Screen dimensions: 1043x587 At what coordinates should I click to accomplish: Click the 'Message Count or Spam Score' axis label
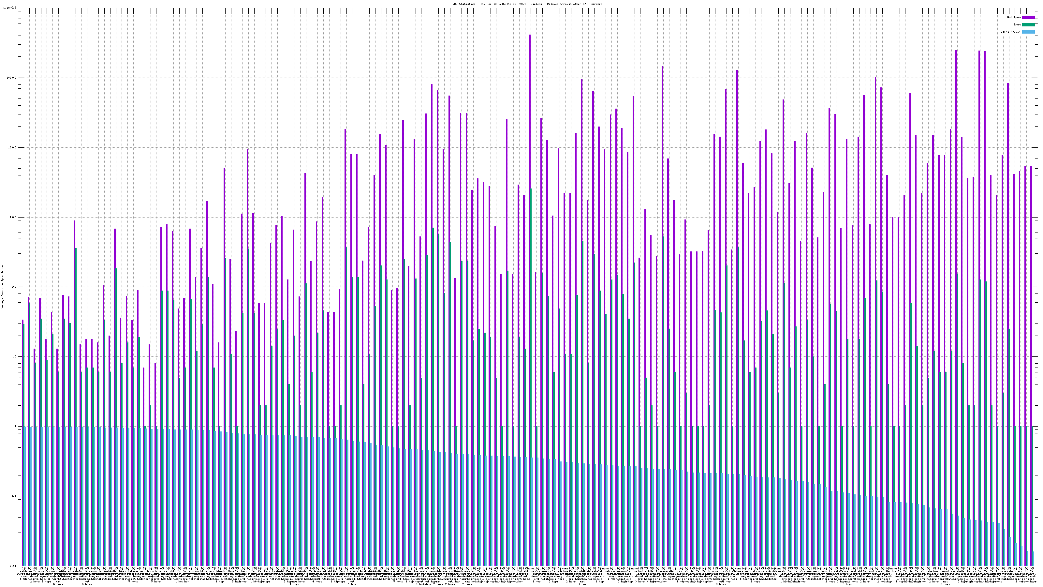pos(2,287)
